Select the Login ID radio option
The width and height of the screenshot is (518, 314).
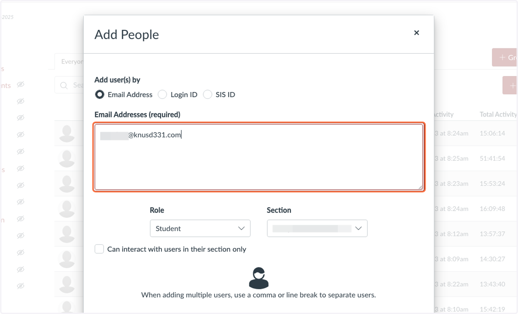(x=162, y=94)
